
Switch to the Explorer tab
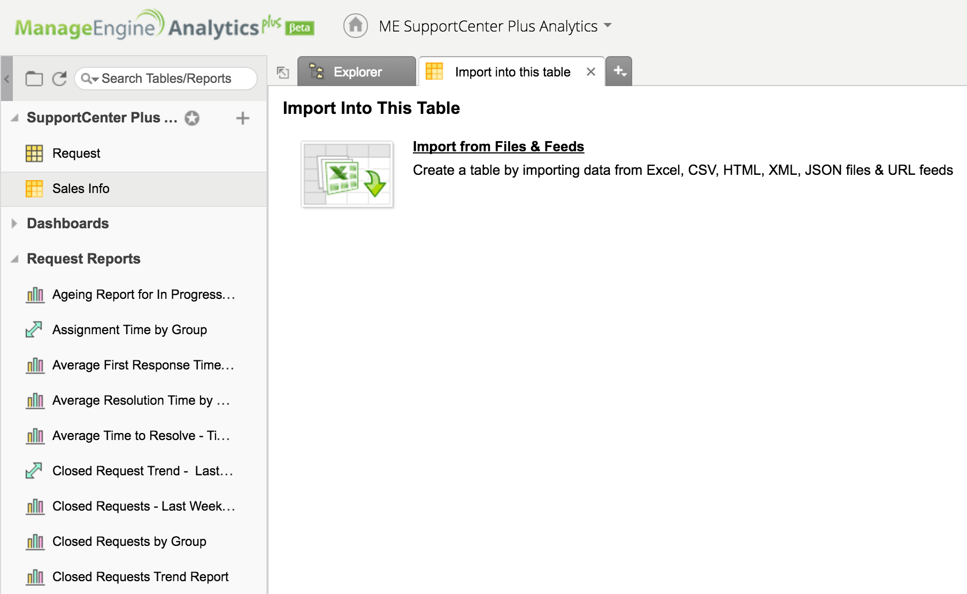(357, 71)
